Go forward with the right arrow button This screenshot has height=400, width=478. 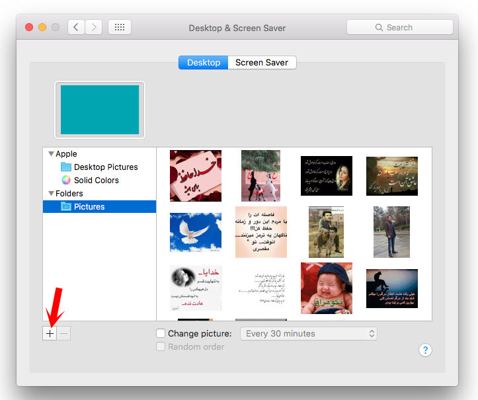pyautogui.click(x=94, y=27)
